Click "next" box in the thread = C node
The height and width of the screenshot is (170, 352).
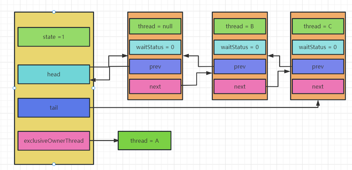318,87
